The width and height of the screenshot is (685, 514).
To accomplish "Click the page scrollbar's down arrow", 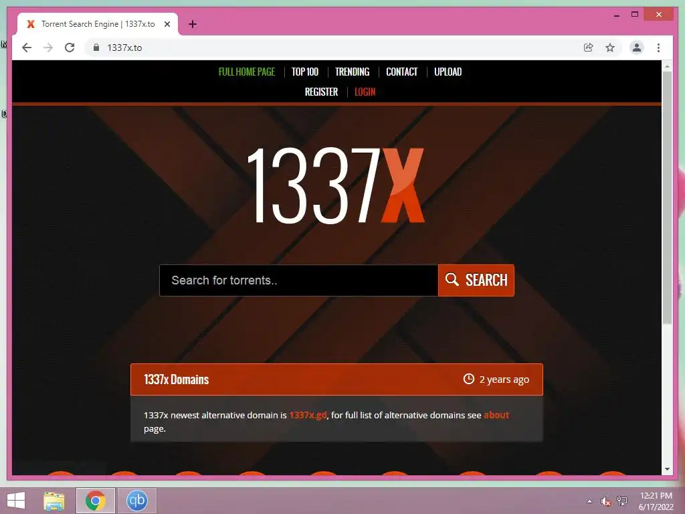I will [667, 469].
